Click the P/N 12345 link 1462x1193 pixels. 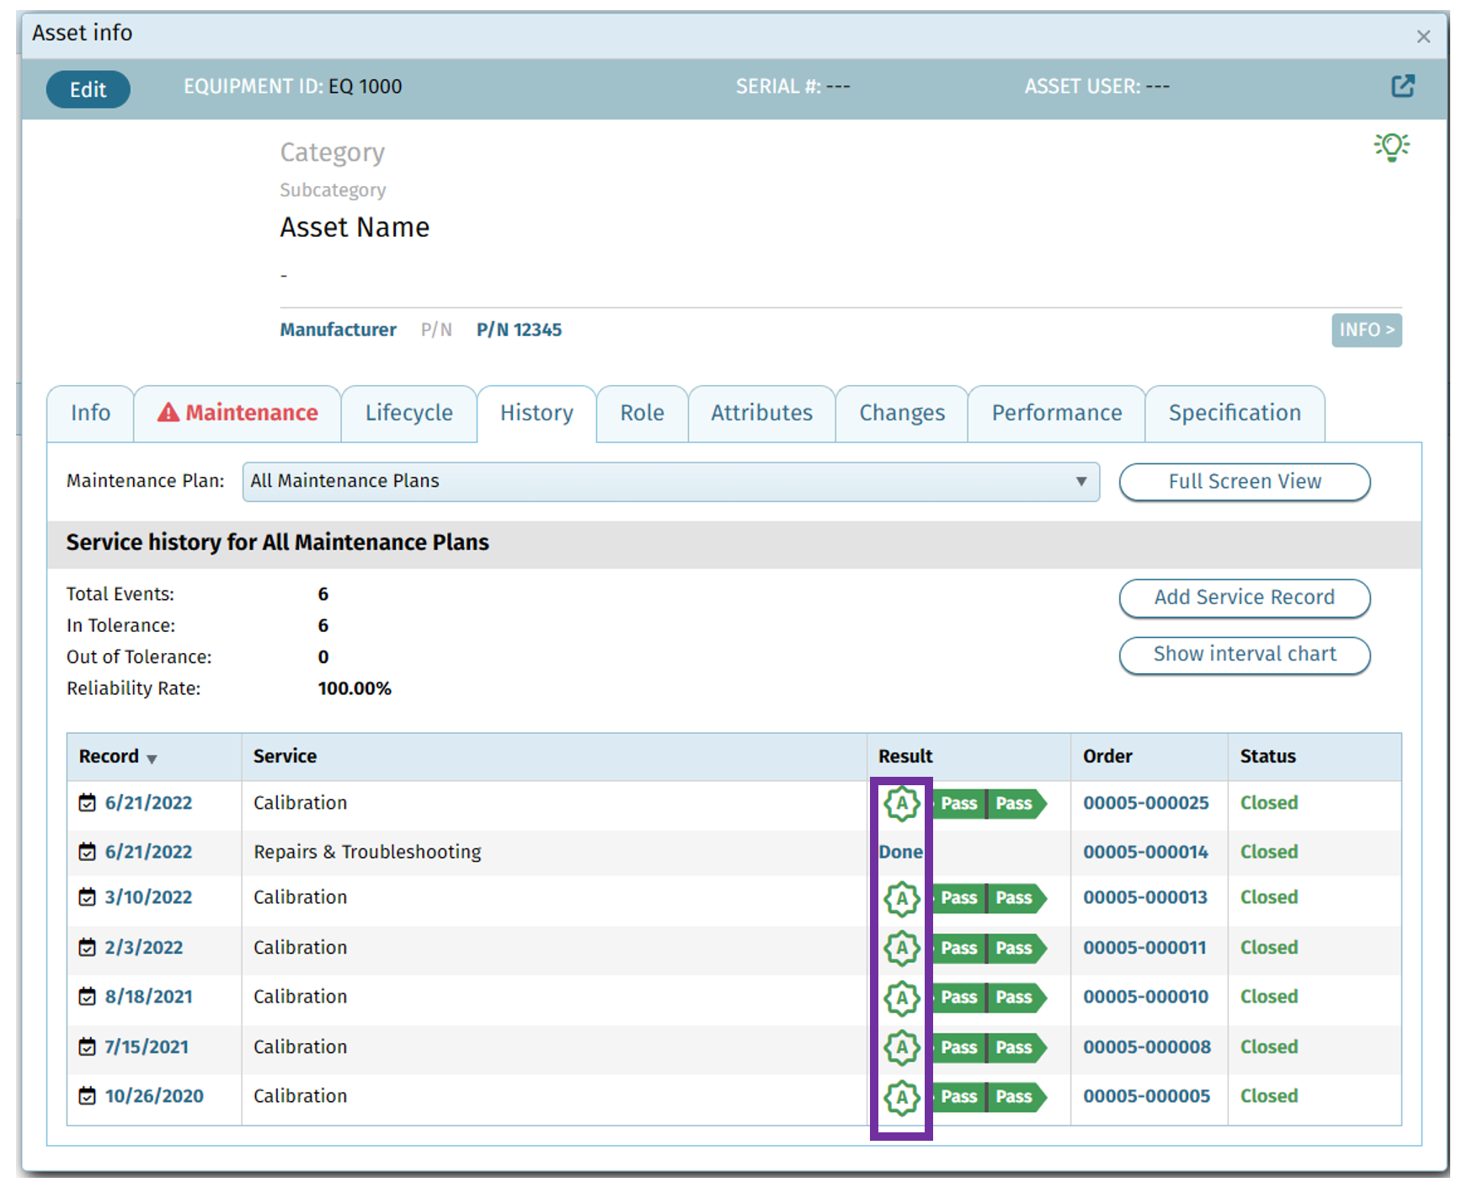coord(519,329)
